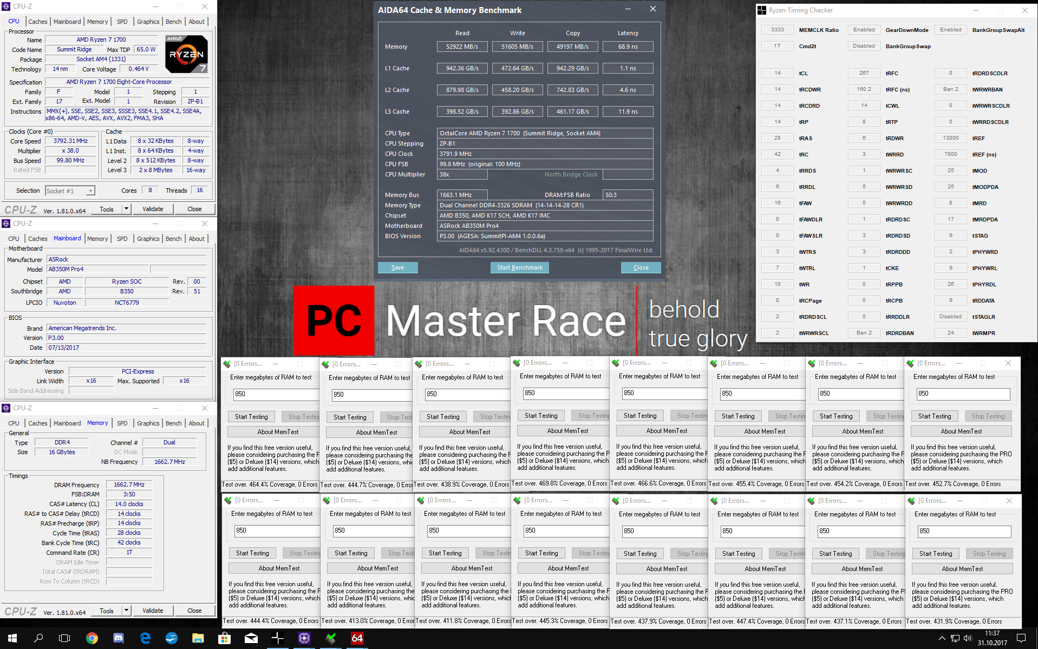Click the L3 Cache latency value 11.9 ns
Image resolution: width=1038 pixels, height=649 pixels.
(628, 112)
